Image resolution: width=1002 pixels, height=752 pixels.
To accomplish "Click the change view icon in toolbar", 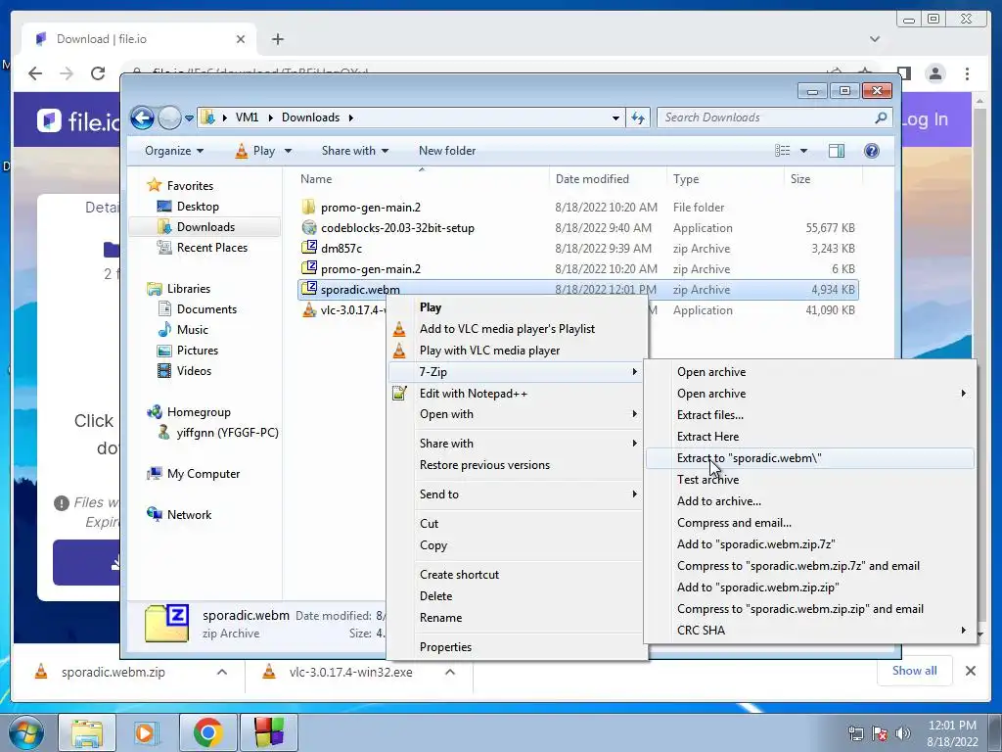I will click(783, 151).
